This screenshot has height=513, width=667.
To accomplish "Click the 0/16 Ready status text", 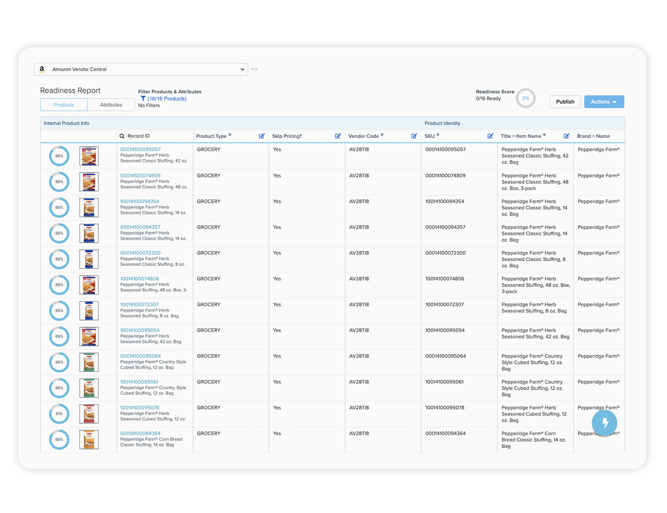I will (488, 98).
